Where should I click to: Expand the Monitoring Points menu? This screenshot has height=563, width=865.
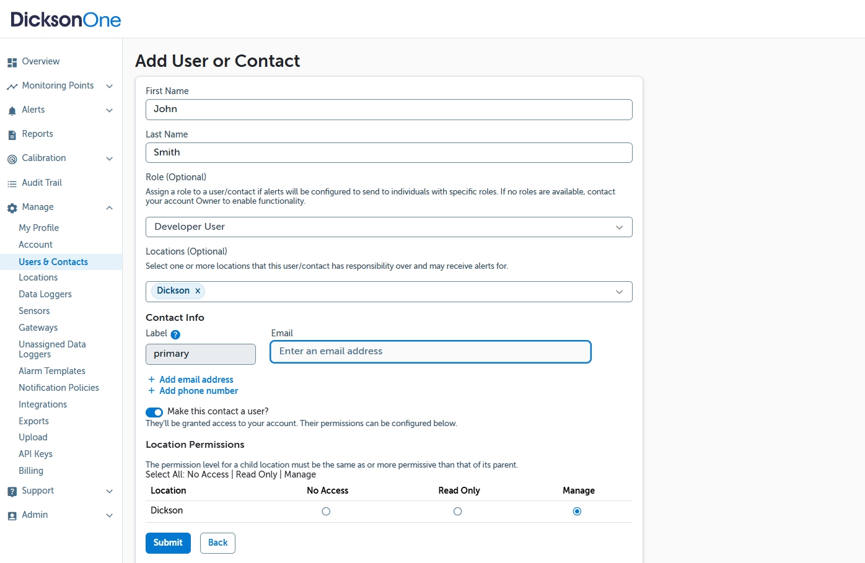tap(109, 86)
